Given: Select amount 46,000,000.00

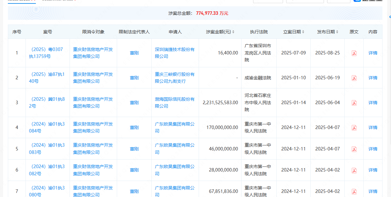Looking at the screenshot, I should pos(224,149).
